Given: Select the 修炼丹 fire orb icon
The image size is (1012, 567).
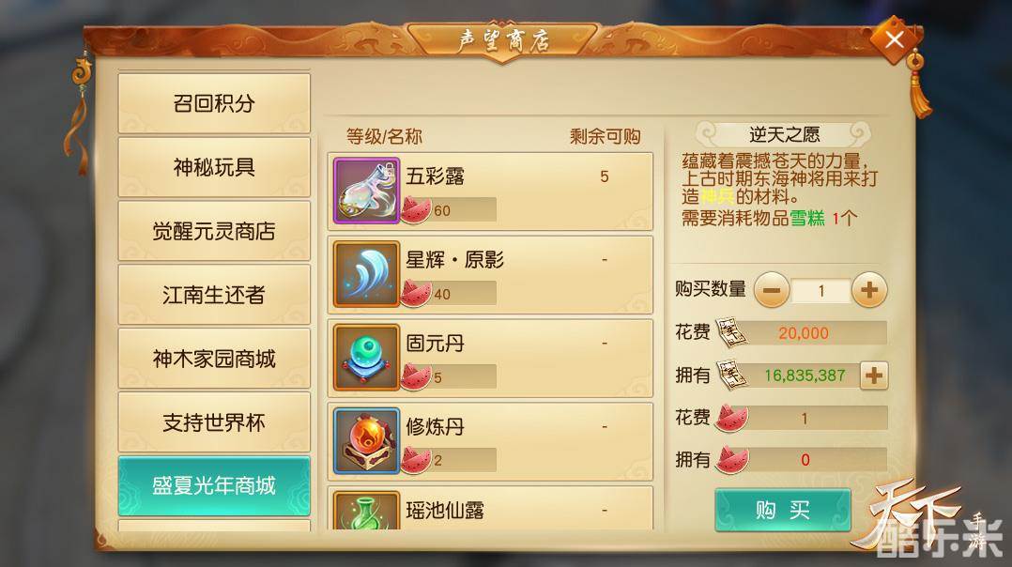Looking at the screenshot, I should [366, 440].
